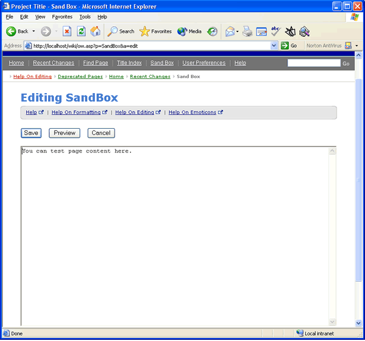Click the page icon in address bar
365x341 pixels.
28,46
